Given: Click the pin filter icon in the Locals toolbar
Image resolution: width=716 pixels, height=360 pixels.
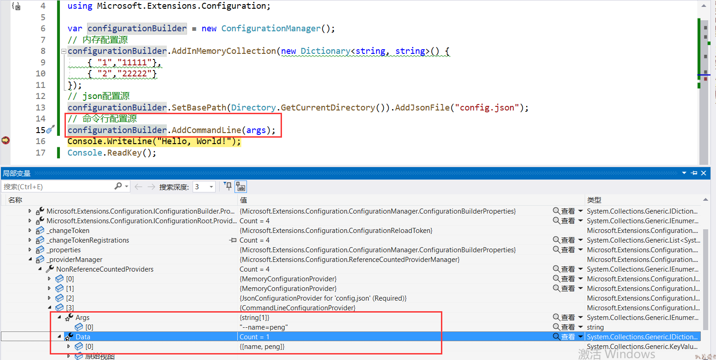Looking at the screenshot, I should coord(228,186).
